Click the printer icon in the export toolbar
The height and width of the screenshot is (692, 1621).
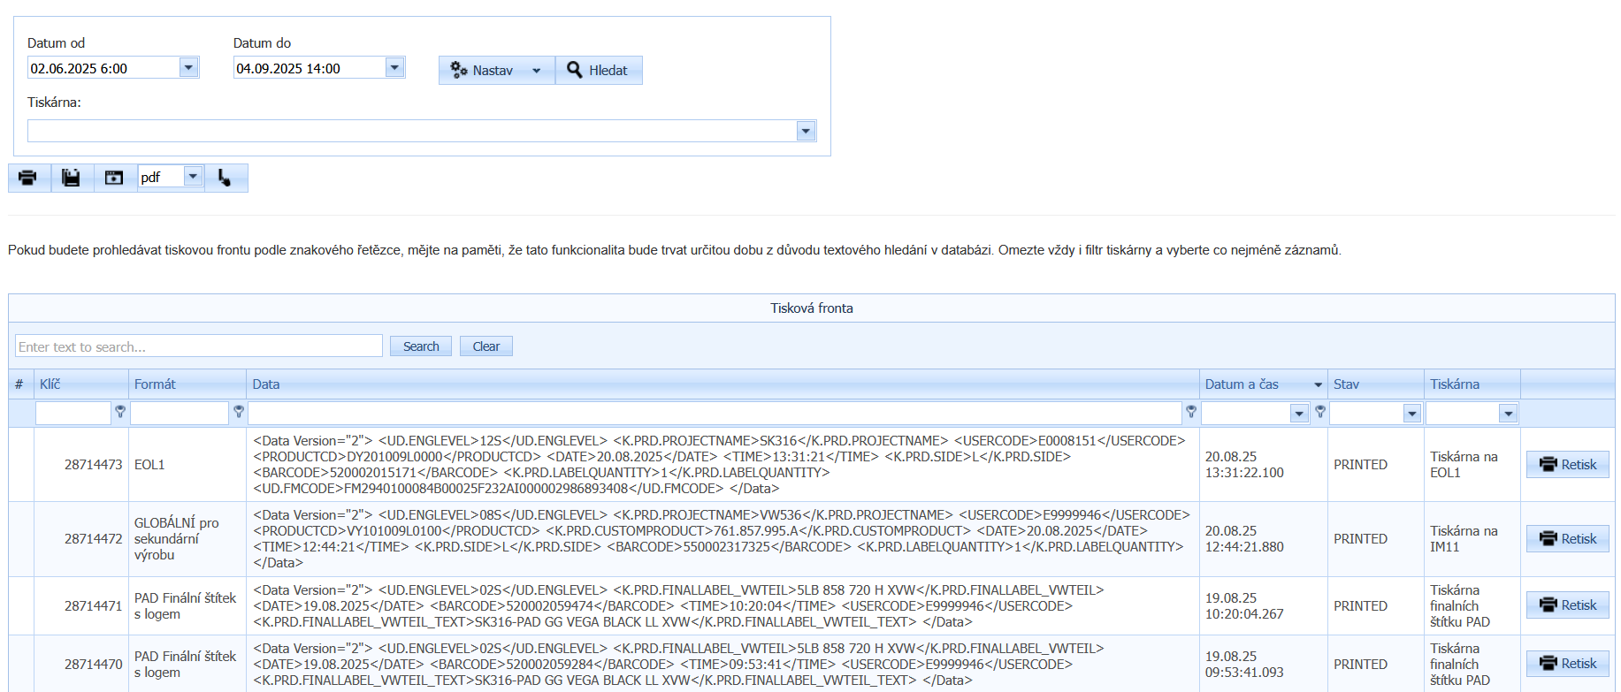point(28,178)
